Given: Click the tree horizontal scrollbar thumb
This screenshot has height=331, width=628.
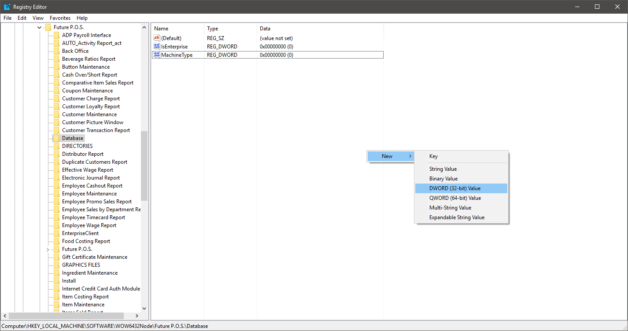Looking at the screenshot, I should 66,316.
